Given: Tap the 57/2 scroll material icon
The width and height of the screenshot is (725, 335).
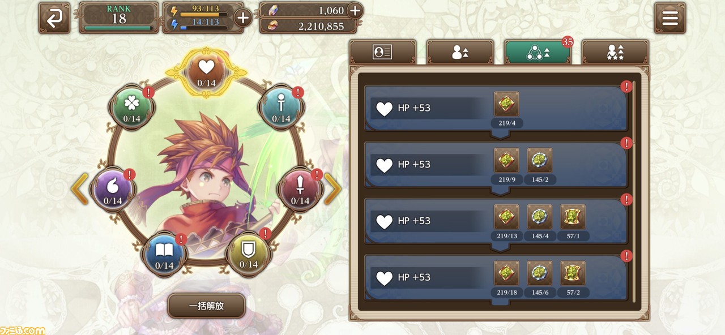Looking at the screenshot, I should point(573,273).
